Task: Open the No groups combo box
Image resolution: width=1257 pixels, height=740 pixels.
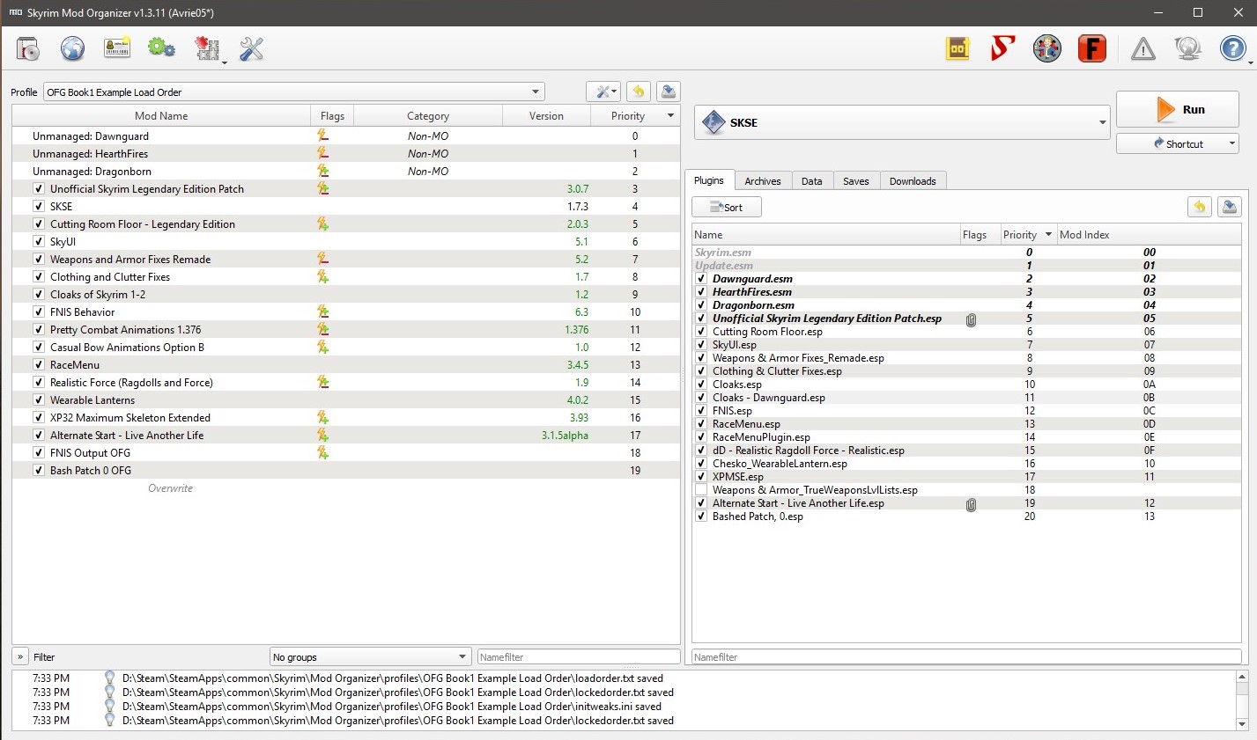Action: (370, 656)
